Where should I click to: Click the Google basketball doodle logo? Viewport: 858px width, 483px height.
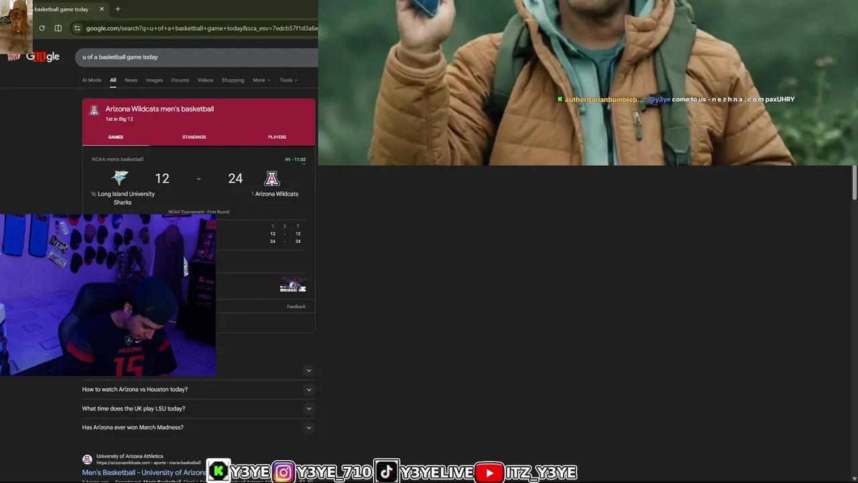[x=34, y=57]
